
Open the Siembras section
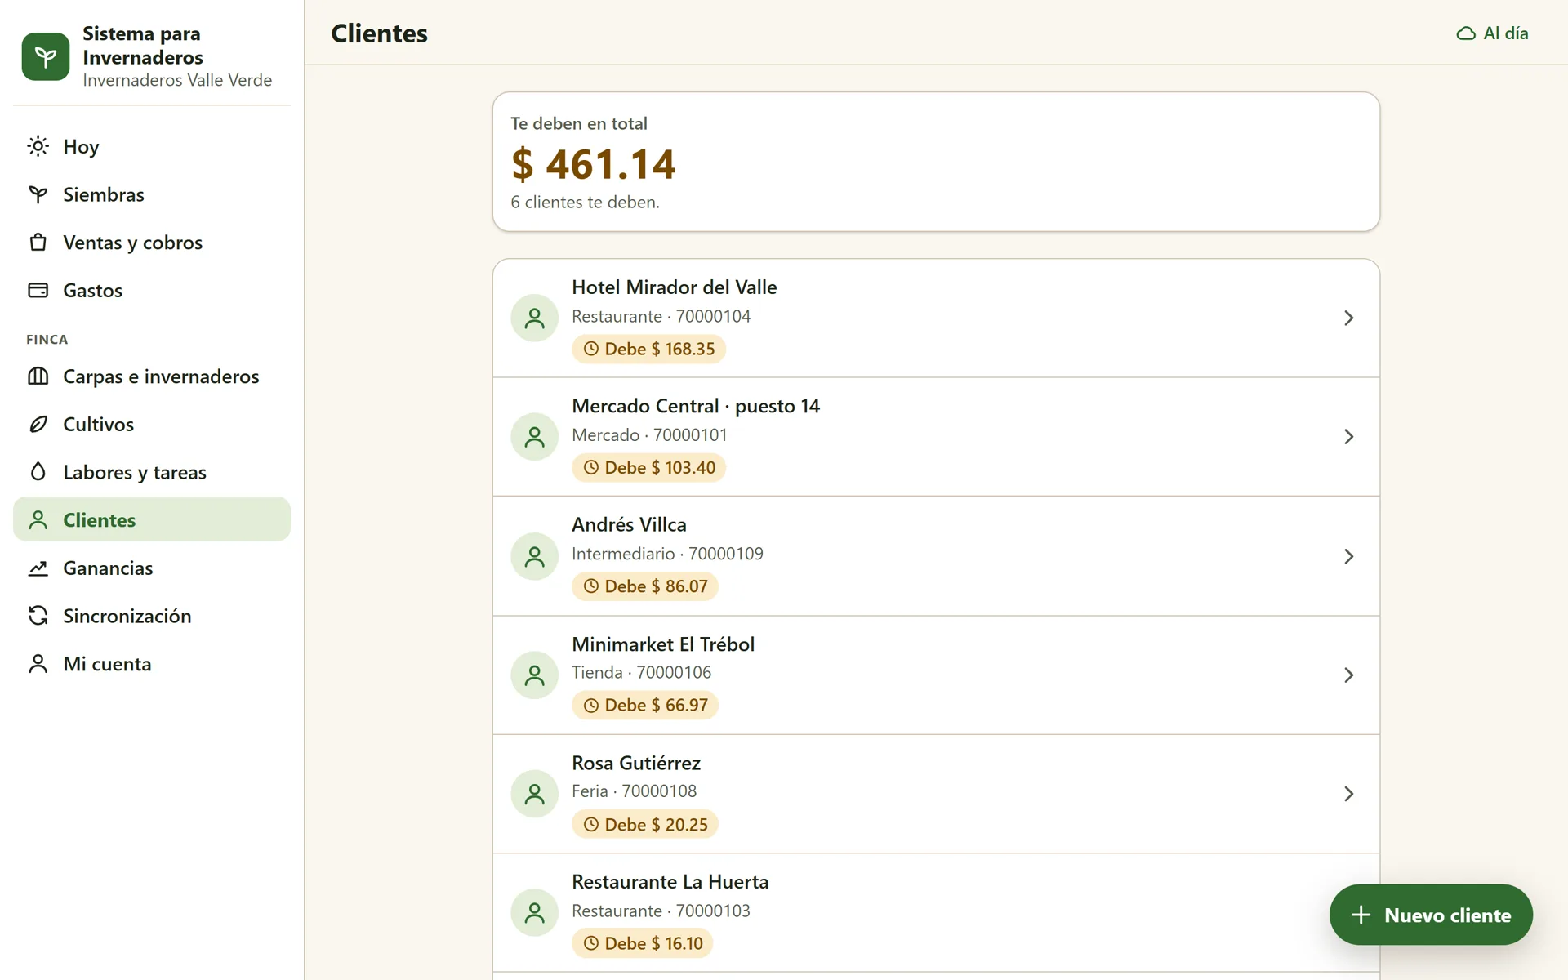coord(152,194)
